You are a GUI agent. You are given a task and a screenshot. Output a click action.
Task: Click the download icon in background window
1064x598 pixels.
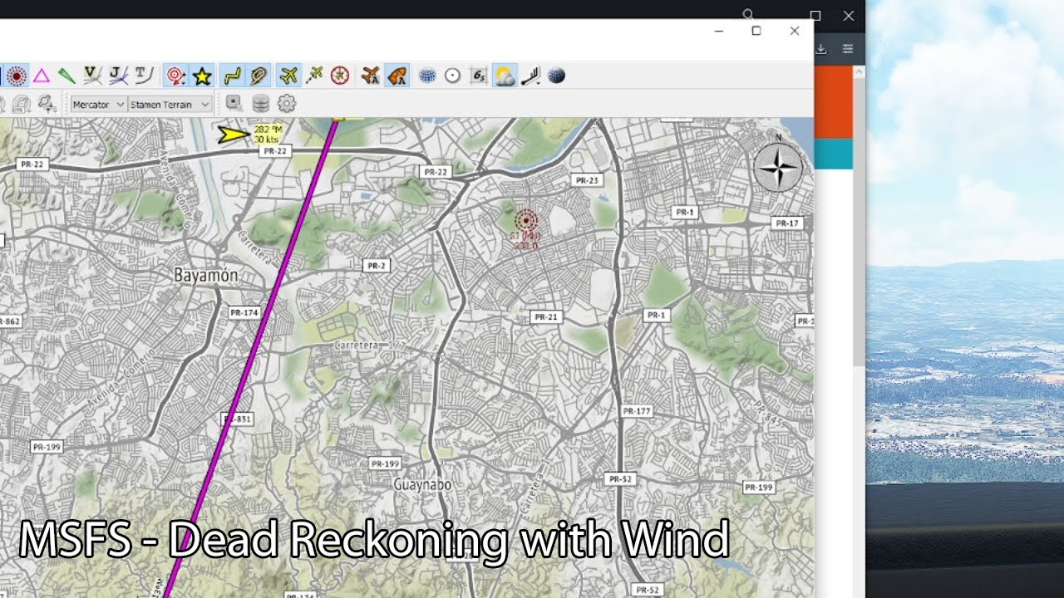[x=820, y=49]
